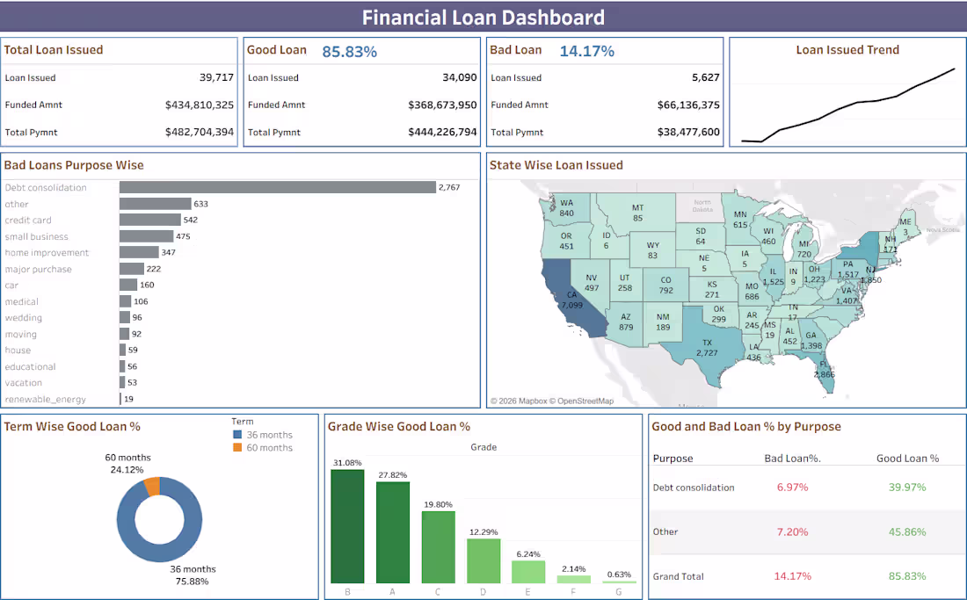Image resolution: width=967 pixels, height=600 pixels.
Task: Click Minnesota (MN 615) on the map
Action: [x=741, y=220]
